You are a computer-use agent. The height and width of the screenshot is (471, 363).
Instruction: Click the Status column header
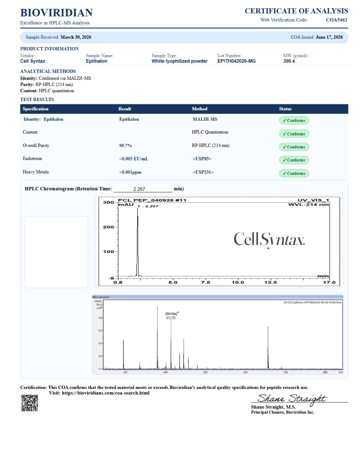[x=285, y=109]
